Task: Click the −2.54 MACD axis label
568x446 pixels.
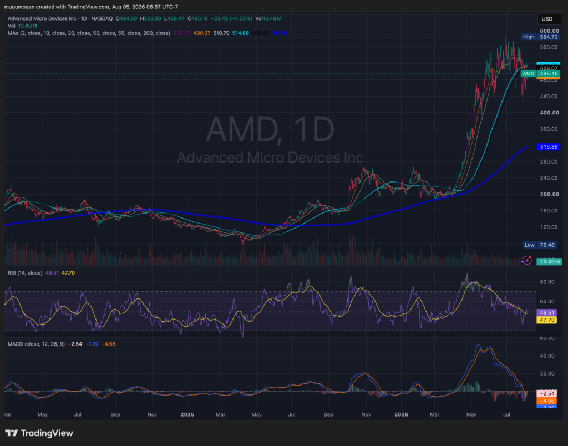Action: 546,393
